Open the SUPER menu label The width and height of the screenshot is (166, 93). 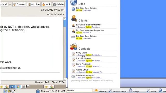coord(102,91)
